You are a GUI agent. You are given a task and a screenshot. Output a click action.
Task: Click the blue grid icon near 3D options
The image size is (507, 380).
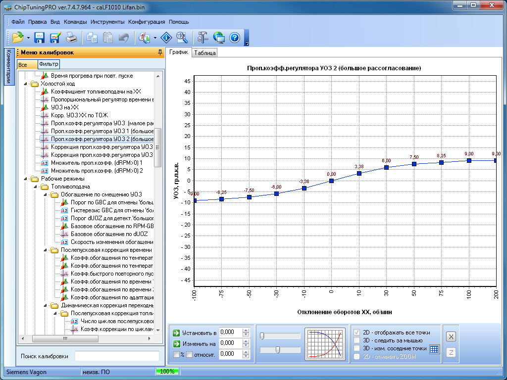(434, 349)
